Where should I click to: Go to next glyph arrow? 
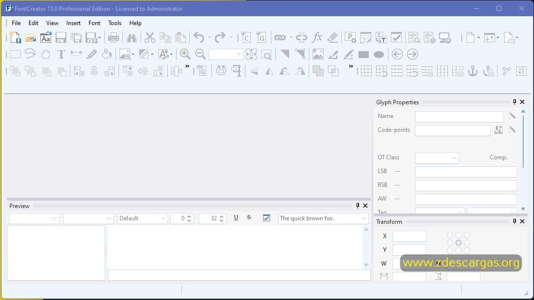pos(413,54)
